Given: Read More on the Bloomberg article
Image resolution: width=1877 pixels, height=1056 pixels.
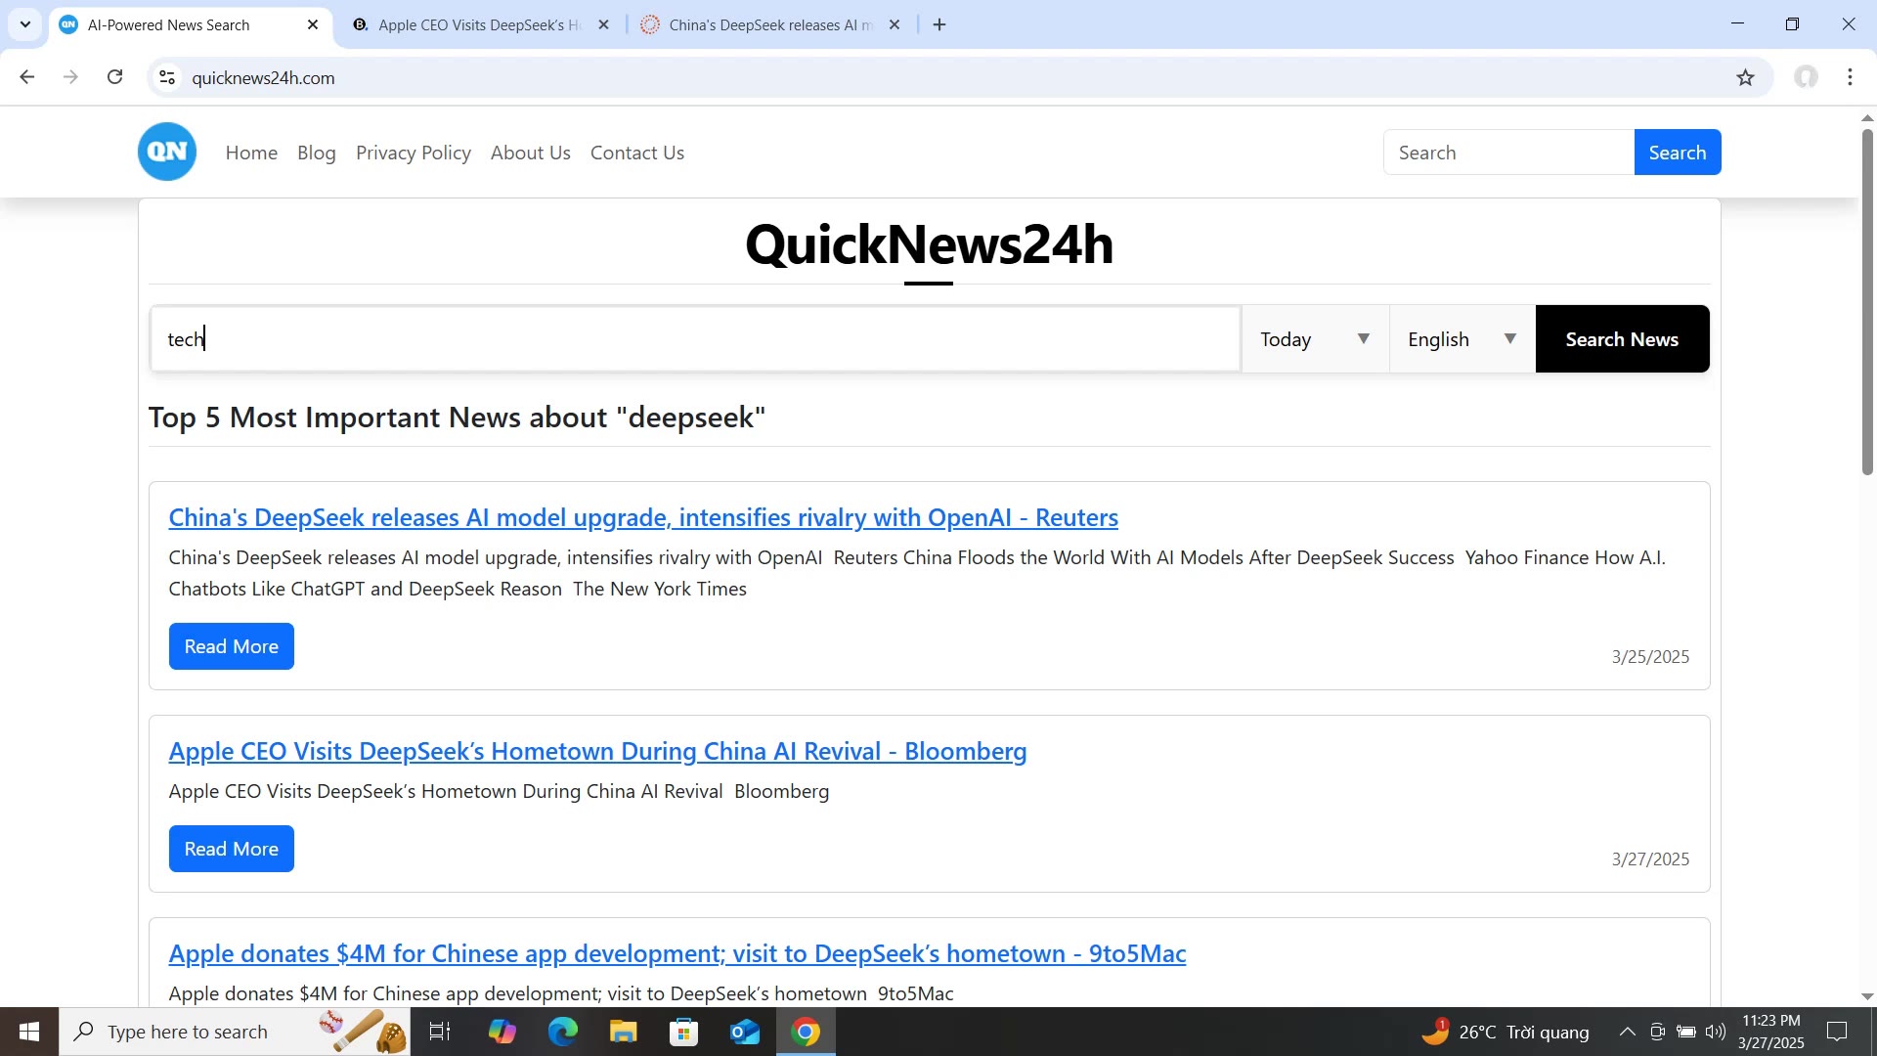Looking at the screenshot, I should tap(232, 849).
